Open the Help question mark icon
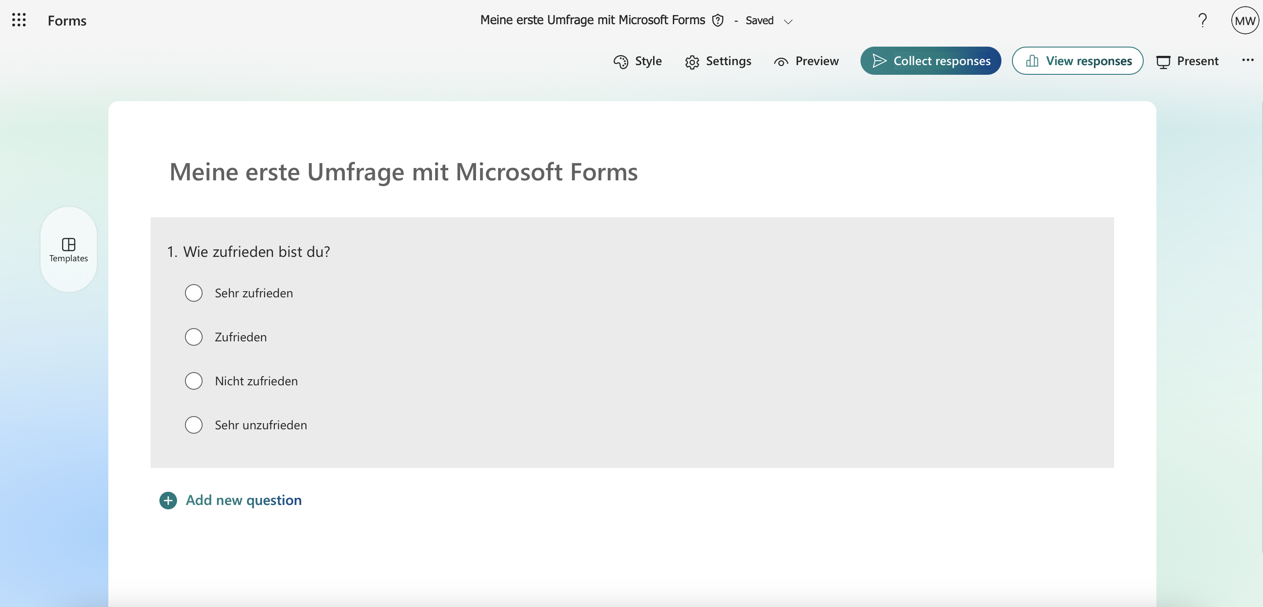This screenshot has height=607, width=1263. [x=1202, y=21]
